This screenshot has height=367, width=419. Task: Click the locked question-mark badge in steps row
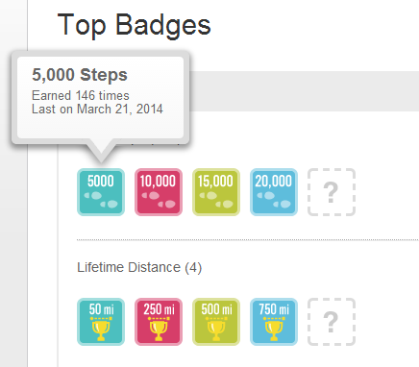(332, 192)
